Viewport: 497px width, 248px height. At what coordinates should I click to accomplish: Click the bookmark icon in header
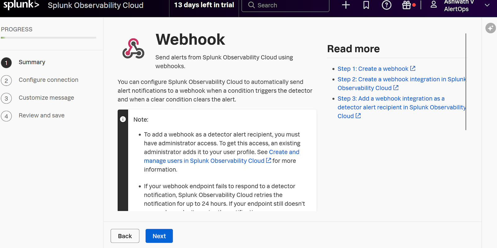tap(366, 5)
